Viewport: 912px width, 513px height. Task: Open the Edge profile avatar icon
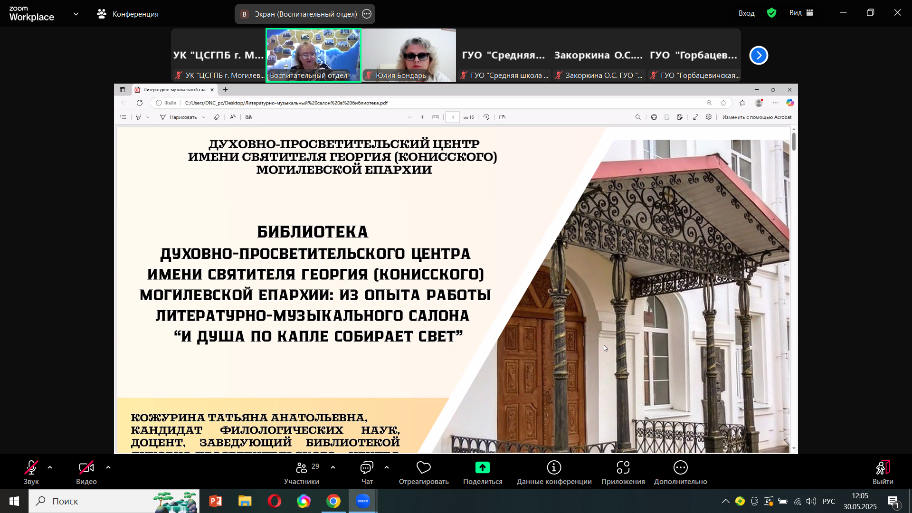pyautogui.click(x=759, y=103)
